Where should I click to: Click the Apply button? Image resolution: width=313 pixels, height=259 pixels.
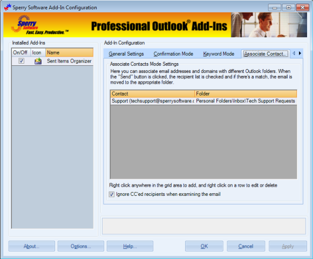(x=288, y=246)
